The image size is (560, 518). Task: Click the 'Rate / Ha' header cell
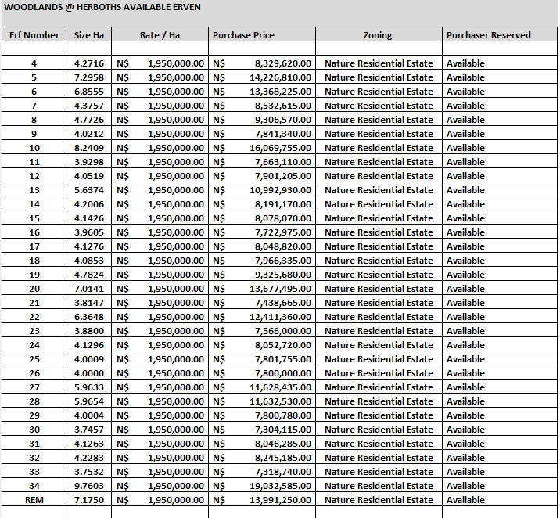[x=160, y=35]
